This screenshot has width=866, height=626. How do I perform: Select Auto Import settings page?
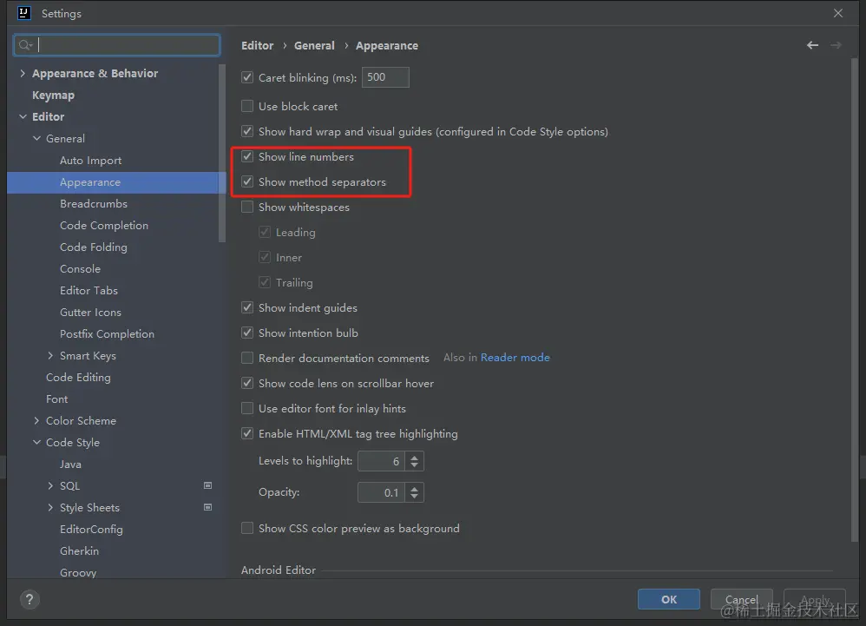click(90, 161)
